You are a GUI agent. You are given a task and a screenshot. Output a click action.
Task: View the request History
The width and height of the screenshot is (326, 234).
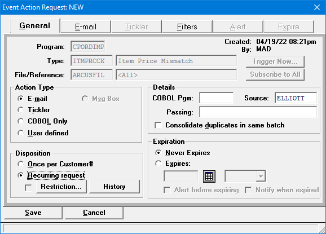pos(114,187)
